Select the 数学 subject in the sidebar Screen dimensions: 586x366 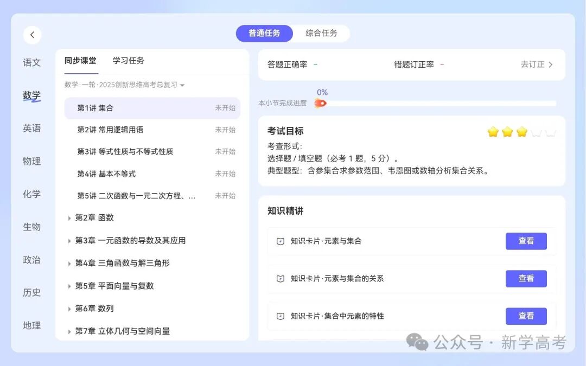click(31, 95)
